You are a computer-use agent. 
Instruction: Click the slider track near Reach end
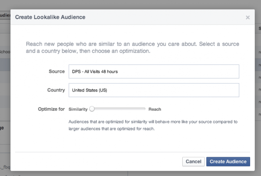[141, 109]
